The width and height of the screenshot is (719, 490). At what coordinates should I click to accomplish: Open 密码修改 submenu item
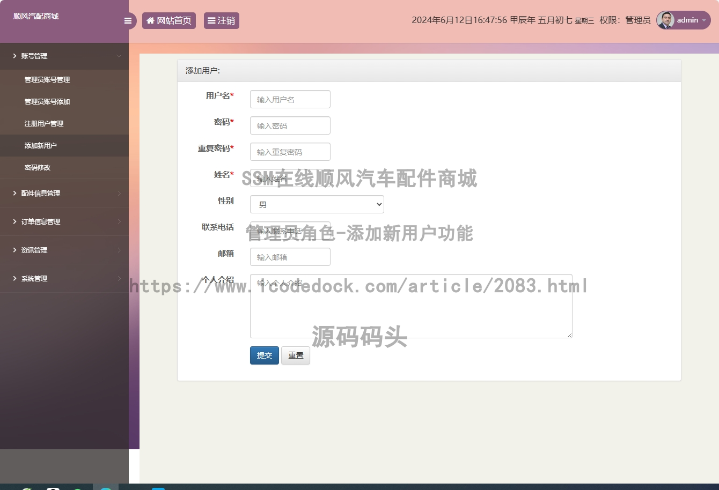64,167
